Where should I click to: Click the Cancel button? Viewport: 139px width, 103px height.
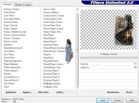(x=117, y=100)
